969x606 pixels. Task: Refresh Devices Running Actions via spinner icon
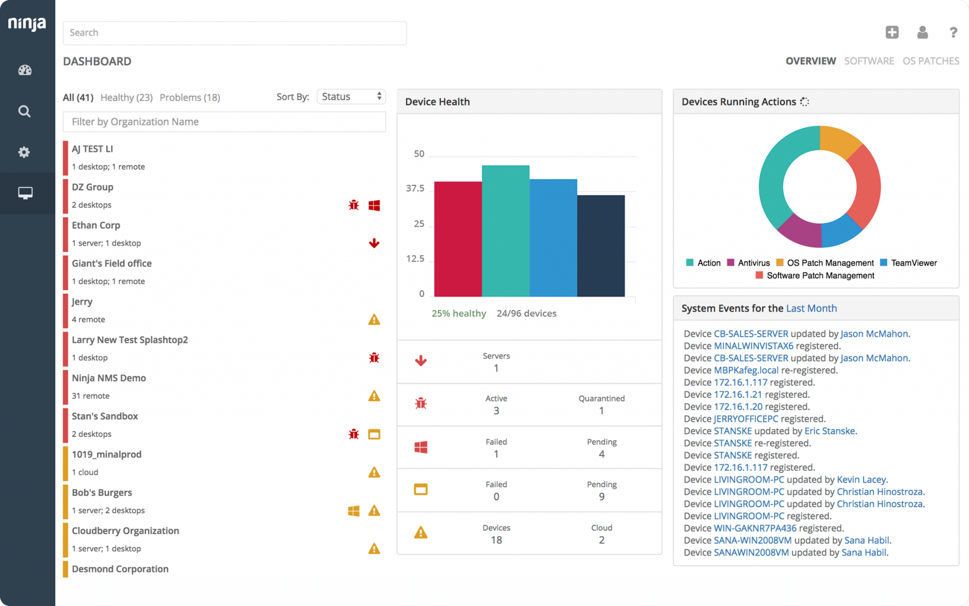coord(804,101)
